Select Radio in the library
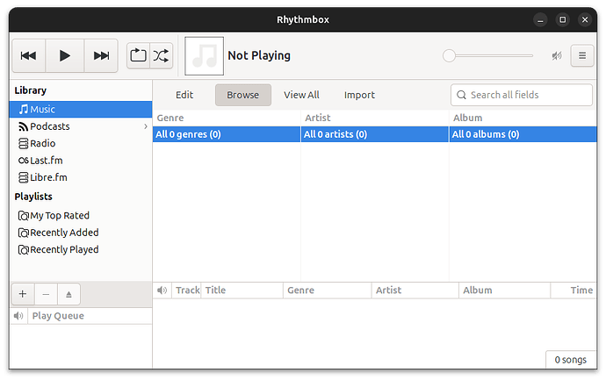Image resolution: width=606 pixels, height=380 pixels. click(42, 143)
